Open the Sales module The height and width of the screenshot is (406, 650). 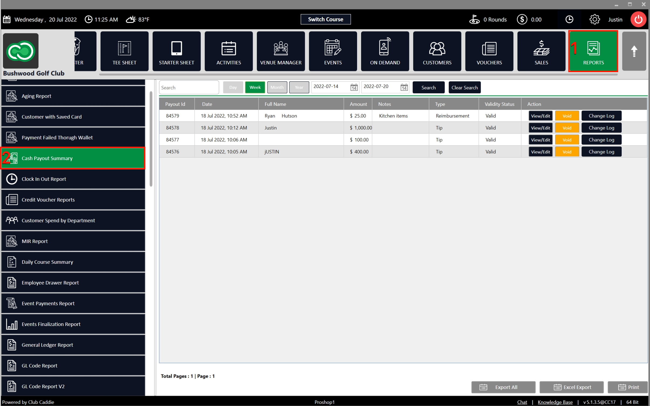541,51
